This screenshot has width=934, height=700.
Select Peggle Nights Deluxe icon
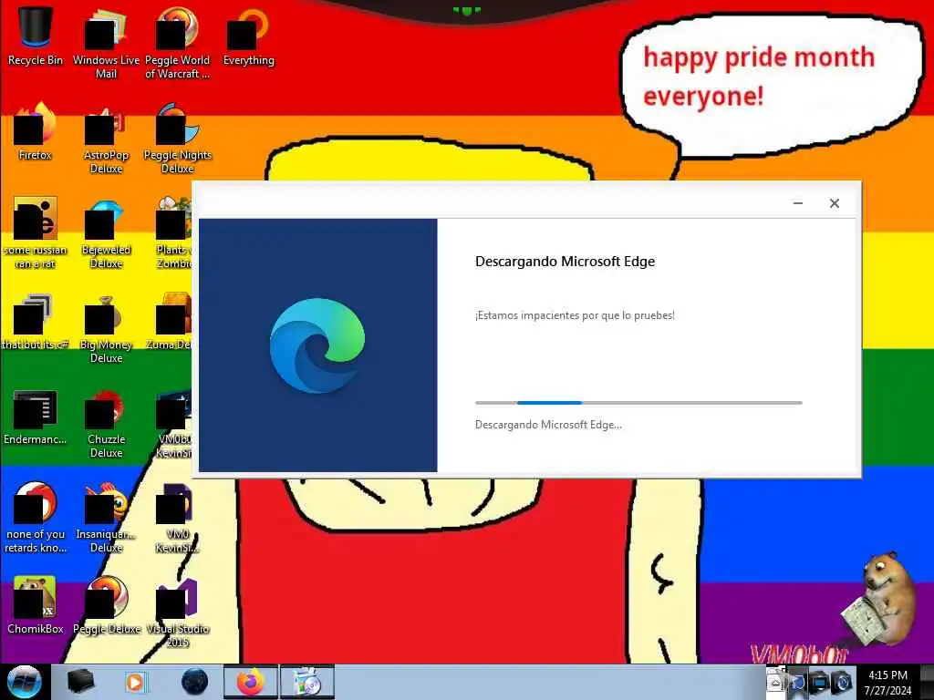178,139
